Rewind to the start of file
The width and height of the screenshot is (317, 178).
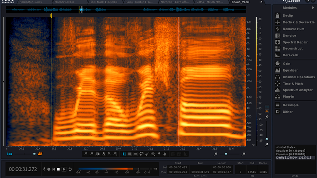coord(53,169)
